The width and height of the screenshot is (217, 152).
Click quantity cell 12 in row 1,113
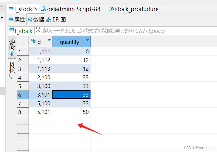click(71, 69)
